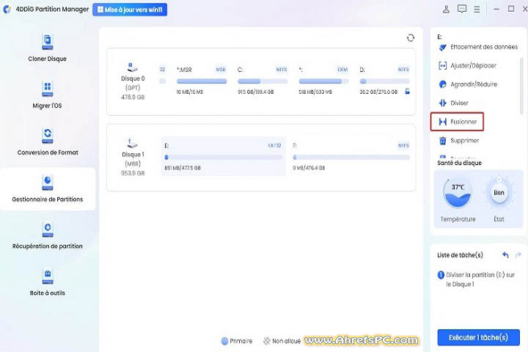
Task: Choose Diviser option
Action: (454, 103)
